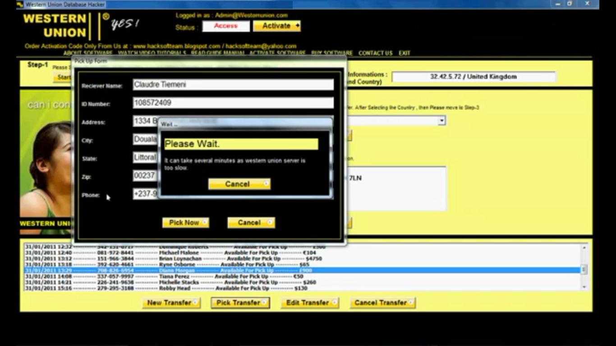616x346 pixels.
Task: Minimize the Western Union Database Hacker window
Action: (558, 4)
